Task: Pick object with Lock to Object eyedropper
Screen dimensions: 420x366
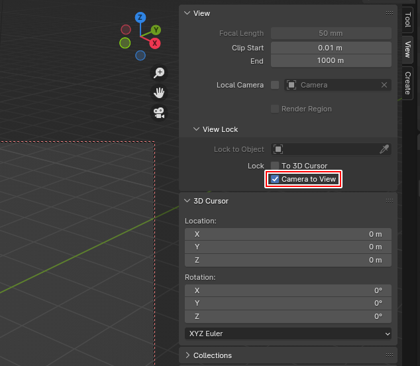Action: pyautogui.click(x=384, y=149)
